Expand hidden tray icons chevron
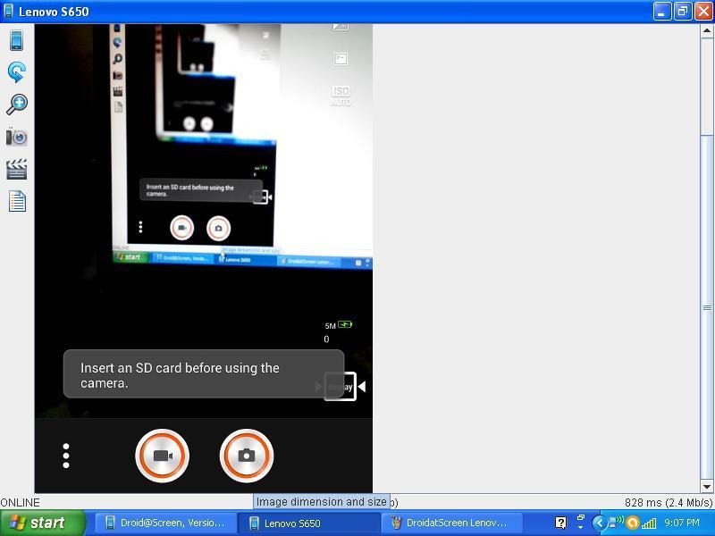Screen dimensions: 715x536 click(600, 523)
